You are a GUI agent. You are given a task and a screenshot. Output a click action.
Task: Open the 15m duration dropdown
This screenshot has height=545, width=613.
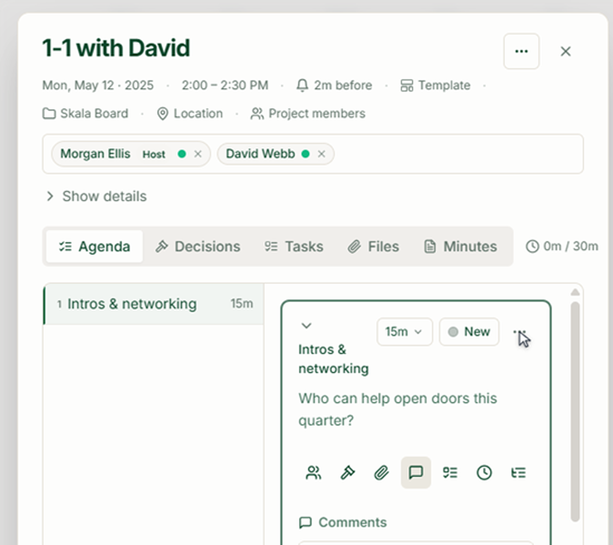coord(404,332)
